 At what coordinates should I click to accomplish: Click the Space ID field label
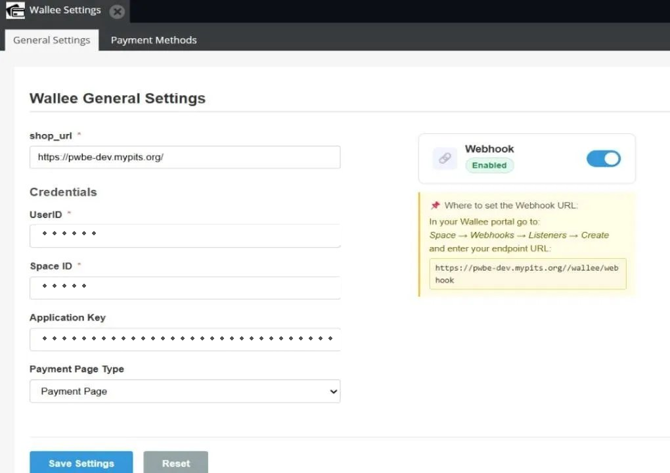pos(51,266)
